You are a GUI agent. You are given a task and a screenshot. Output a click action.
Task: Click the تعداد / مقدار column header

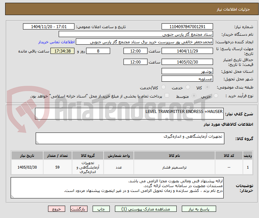coord(58,156)
